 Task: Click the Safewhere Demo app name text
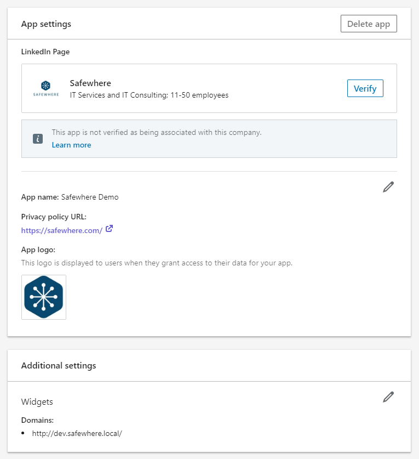90,197
